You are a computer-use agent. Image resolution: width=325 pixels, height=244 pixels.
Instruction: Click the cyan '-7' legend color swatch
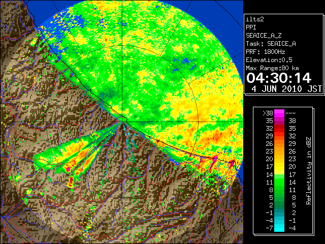point(279,228)
